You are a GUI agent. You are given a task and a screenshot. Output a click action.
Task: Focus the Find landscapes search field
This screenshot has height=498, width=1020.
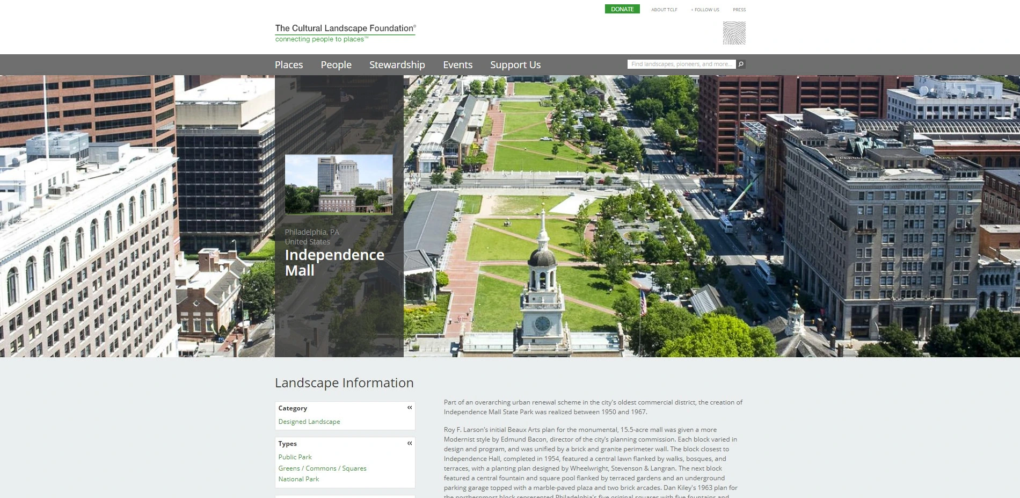click(x=681, y=64)
